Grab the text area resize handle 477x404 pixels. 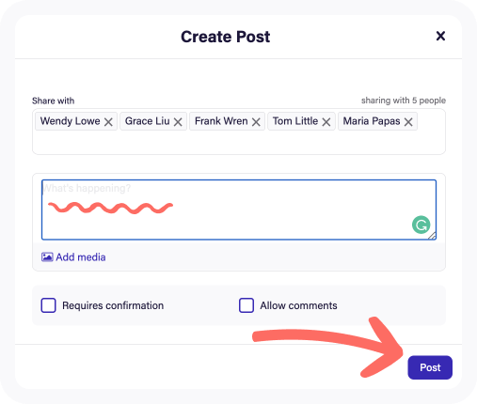pos(432,236)
